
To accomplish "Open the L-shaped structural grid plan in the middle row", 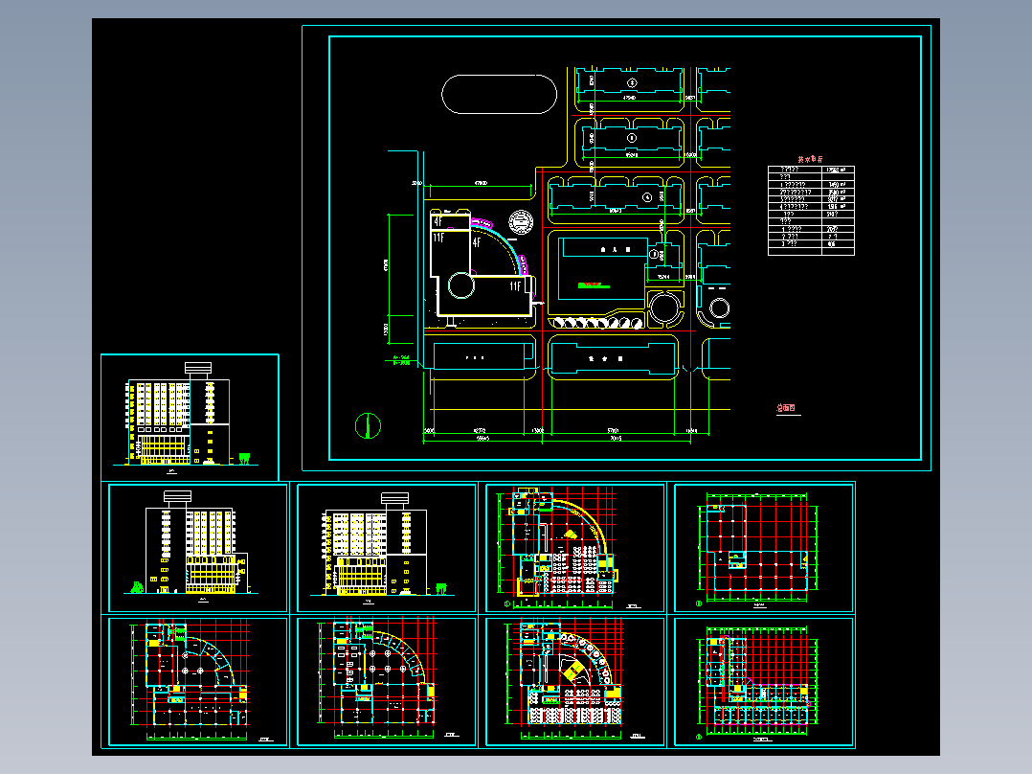I will (x=764, y=547).
